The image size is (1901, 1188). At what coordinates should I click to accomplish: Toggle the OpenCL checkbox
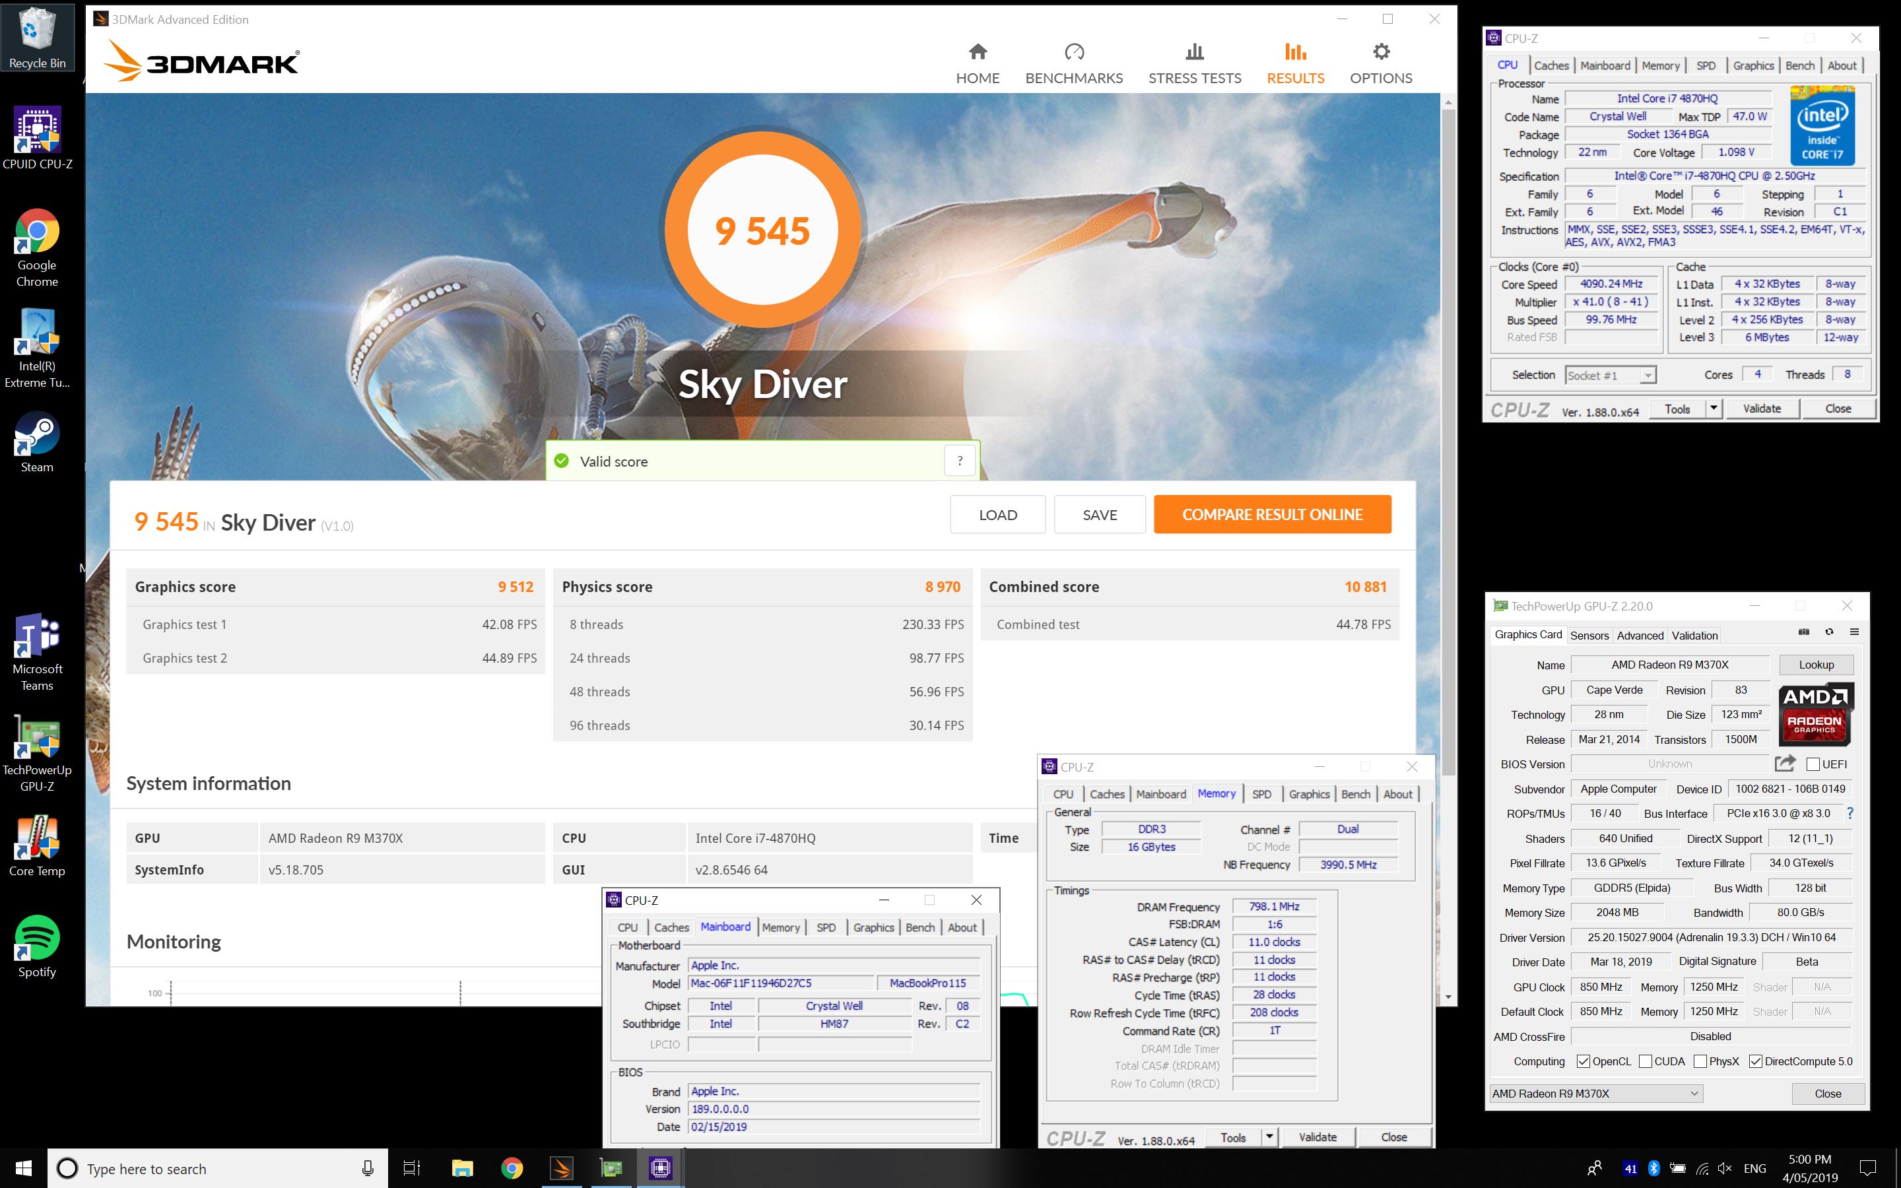pyautogui.click(x=1583, y=1061)
